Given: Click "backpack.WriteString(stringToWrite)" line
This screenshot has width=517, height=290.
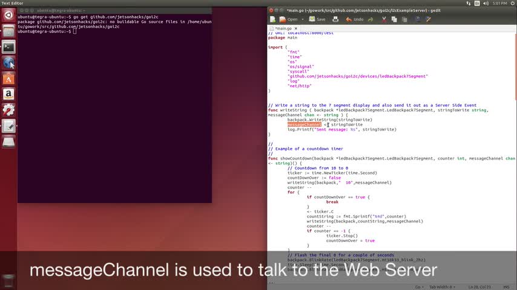Looking at the screenshot, I should tap(330, 120).
